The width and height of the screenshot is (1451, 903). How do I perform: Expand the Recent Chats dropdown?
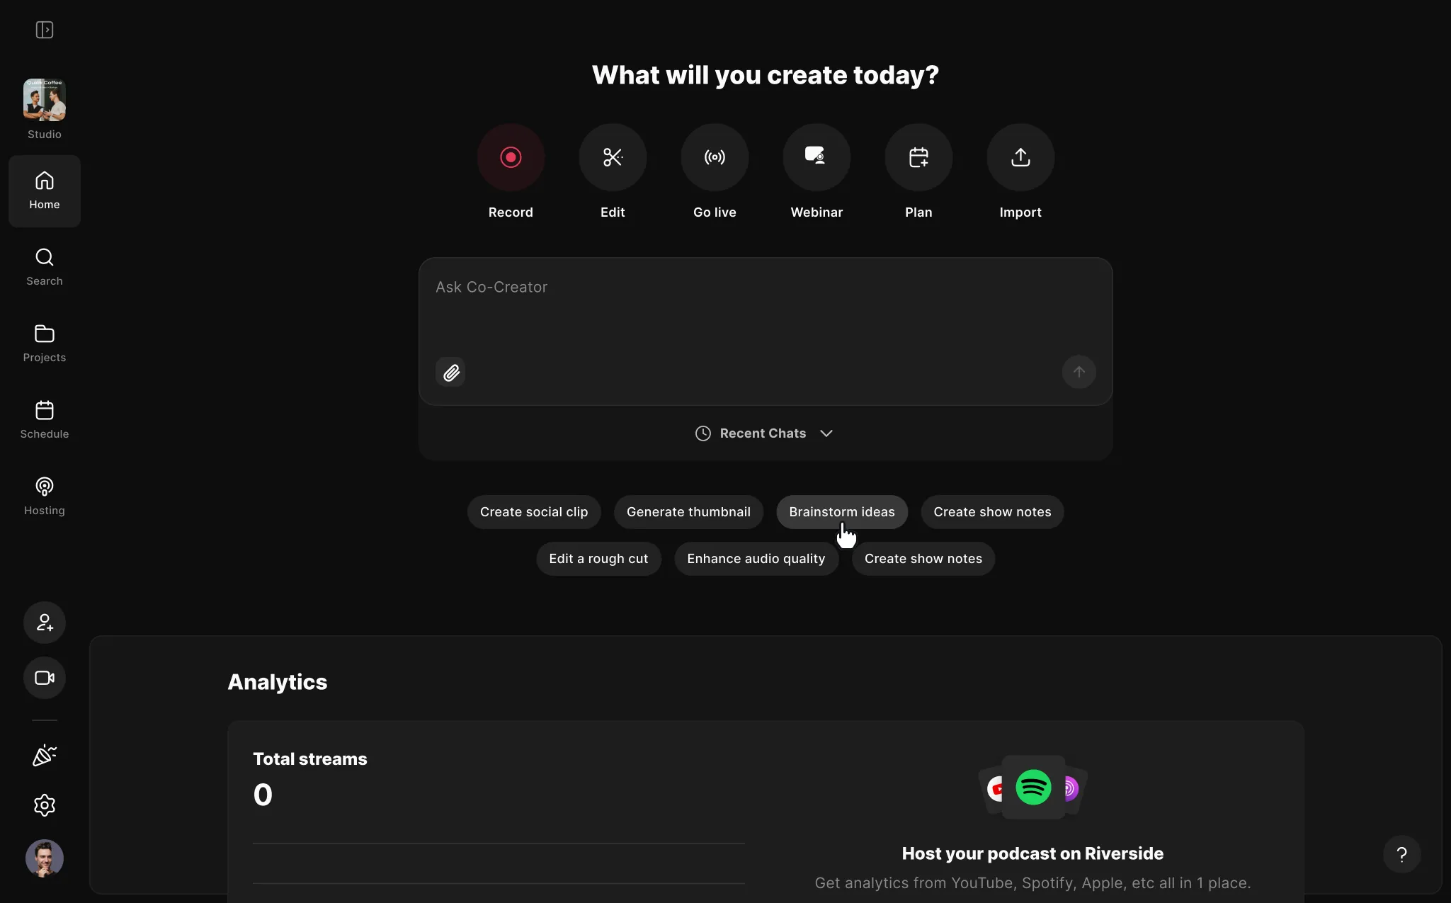pyautogui.click(x=765, y=433)
